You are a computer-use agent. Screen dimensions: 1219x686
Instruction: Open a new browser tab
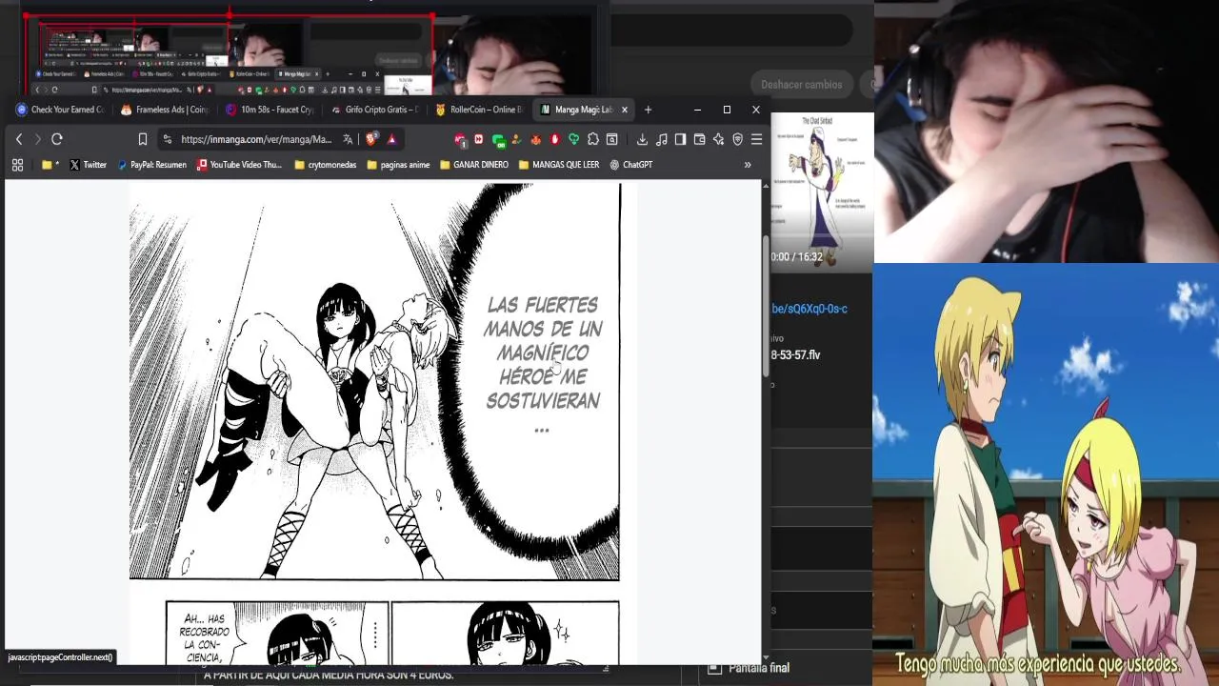[648, 110]
